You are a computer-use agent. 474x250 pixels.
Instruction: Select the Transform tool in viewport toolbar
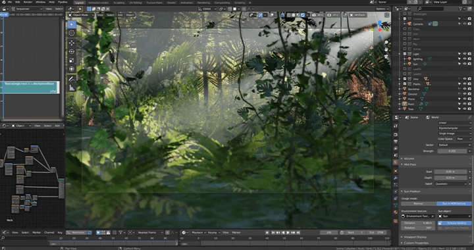click(x=72, y=69)
